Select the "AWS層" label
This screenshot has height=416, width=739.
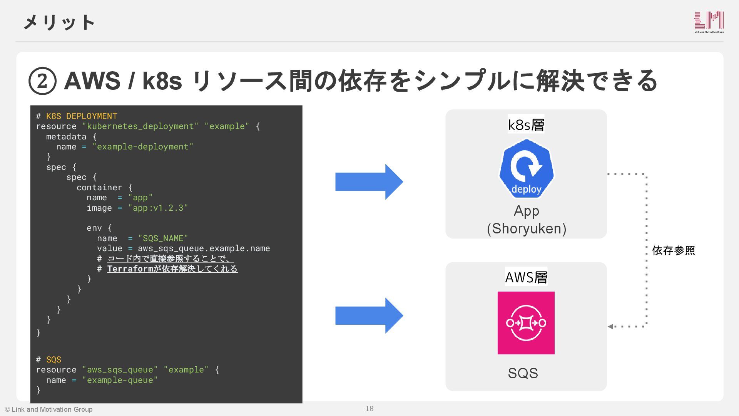point(526,277)
